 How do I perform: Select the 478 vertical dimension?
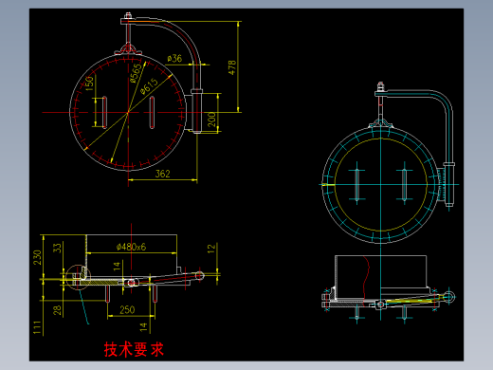click(232, 67)
